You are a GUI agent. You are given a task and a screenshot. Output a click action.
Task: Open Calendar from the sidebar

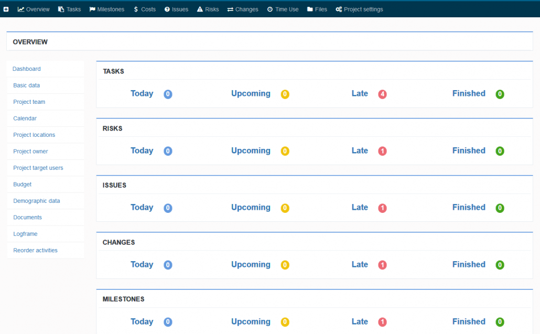click(x=25, y=118)
